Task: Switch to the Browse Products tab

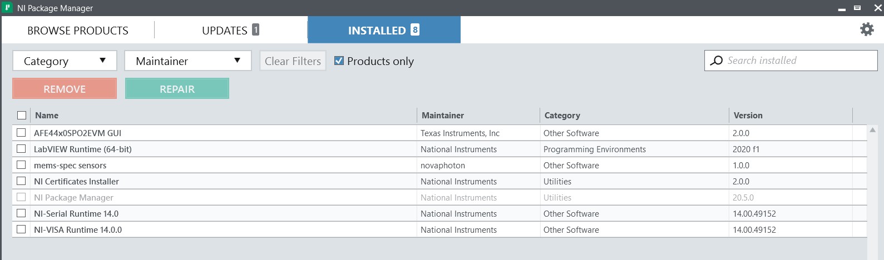Action: (78, 31)
